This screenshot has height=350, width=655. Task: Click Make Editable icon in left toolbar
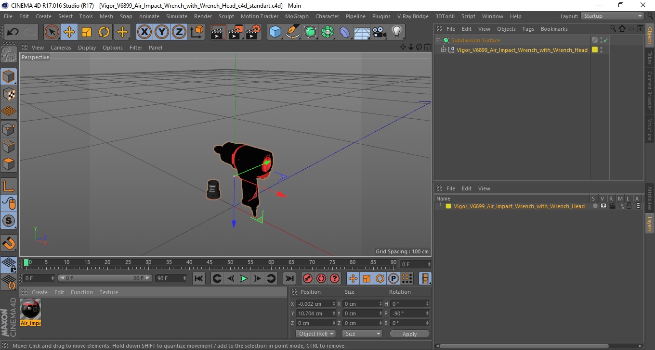(9, 55)
